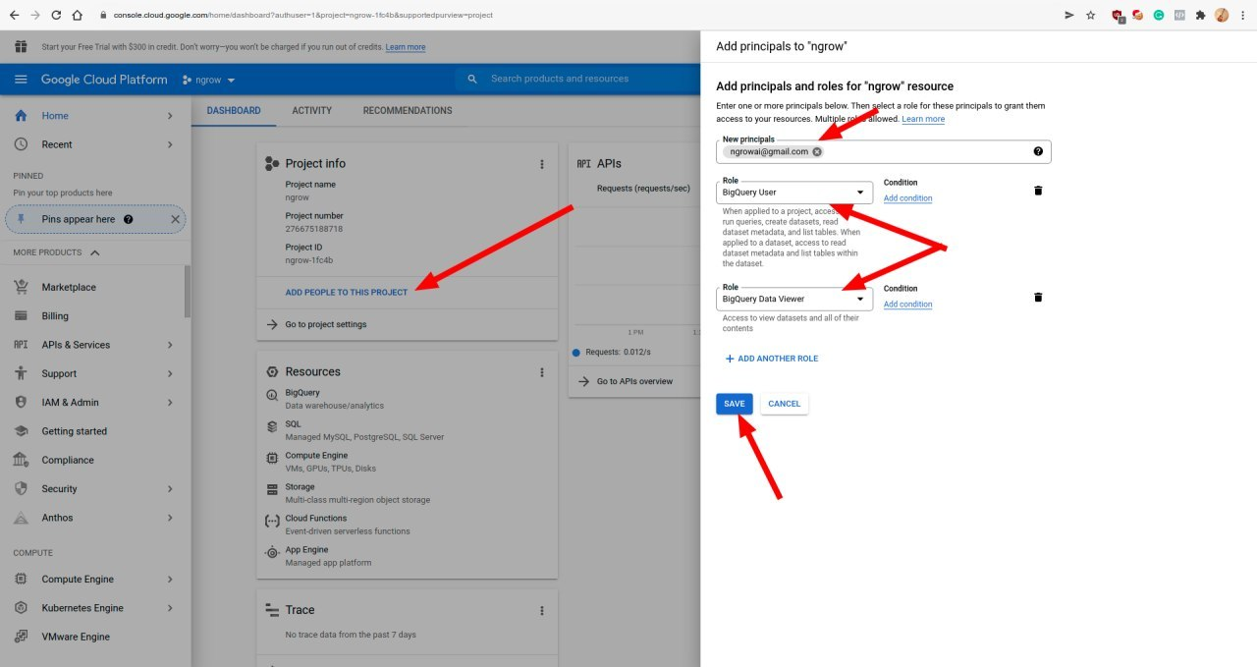Select the Project ID ngrow-1fc4b text
The width and height of the screenshot is (1257, 667).
(308, 260)
